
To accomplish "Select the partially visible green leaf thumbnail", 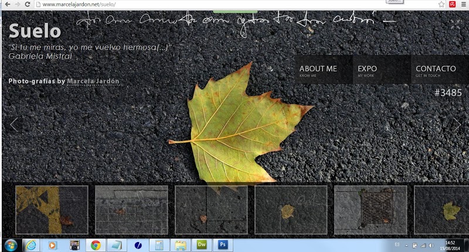I will coord(441,210).
